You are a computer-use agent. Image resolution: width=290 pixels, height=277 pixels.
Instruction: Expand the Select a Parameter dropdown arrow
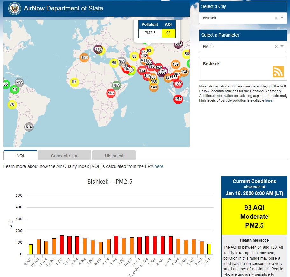coord(282,47)
